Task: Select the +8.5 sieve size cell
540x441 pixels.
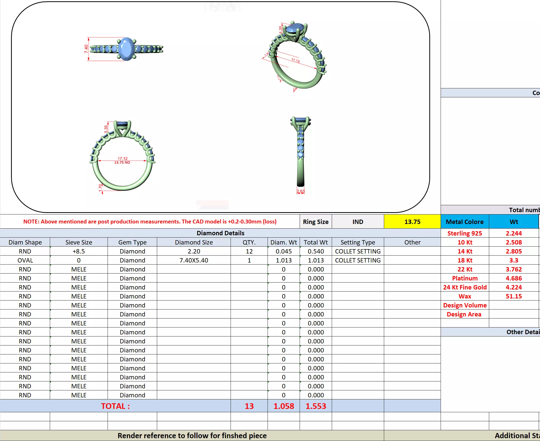Action: 79,251
